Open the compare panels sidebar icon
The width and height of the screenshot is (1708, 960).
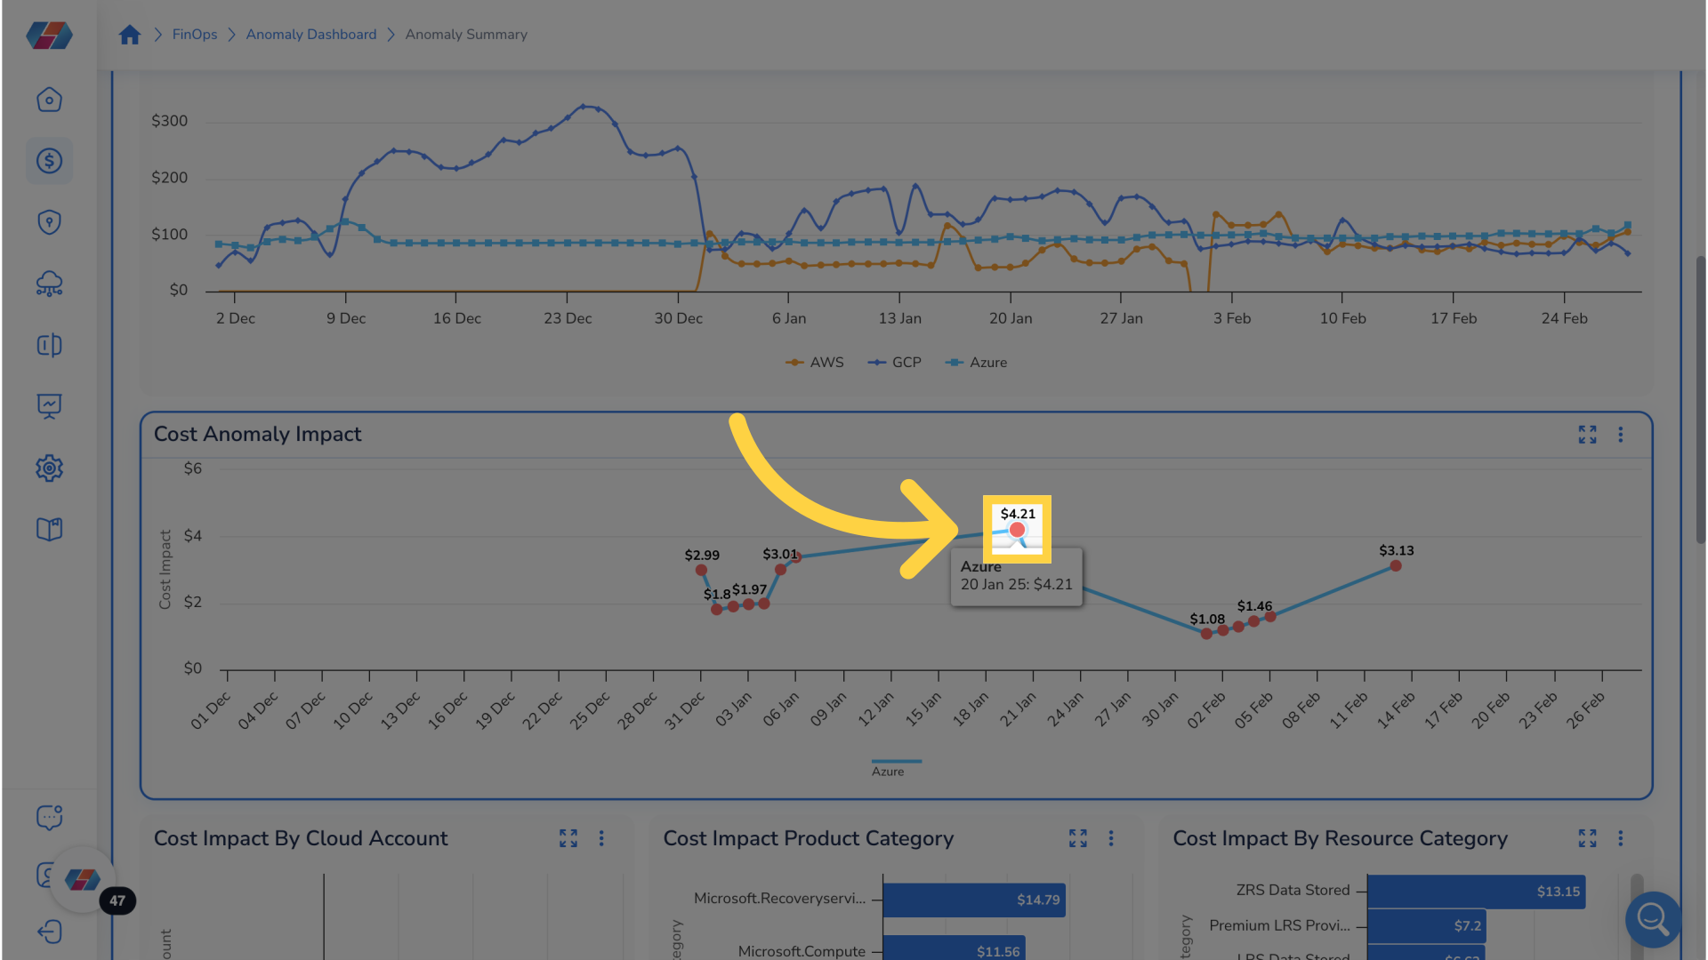point(49,345)
